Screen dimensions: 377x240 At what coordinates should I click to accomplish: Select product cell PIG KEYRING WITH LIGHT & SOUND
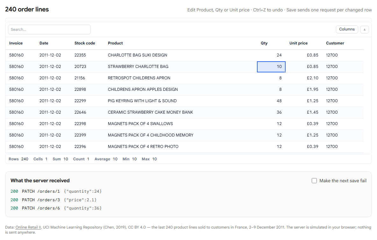(180, 101)
